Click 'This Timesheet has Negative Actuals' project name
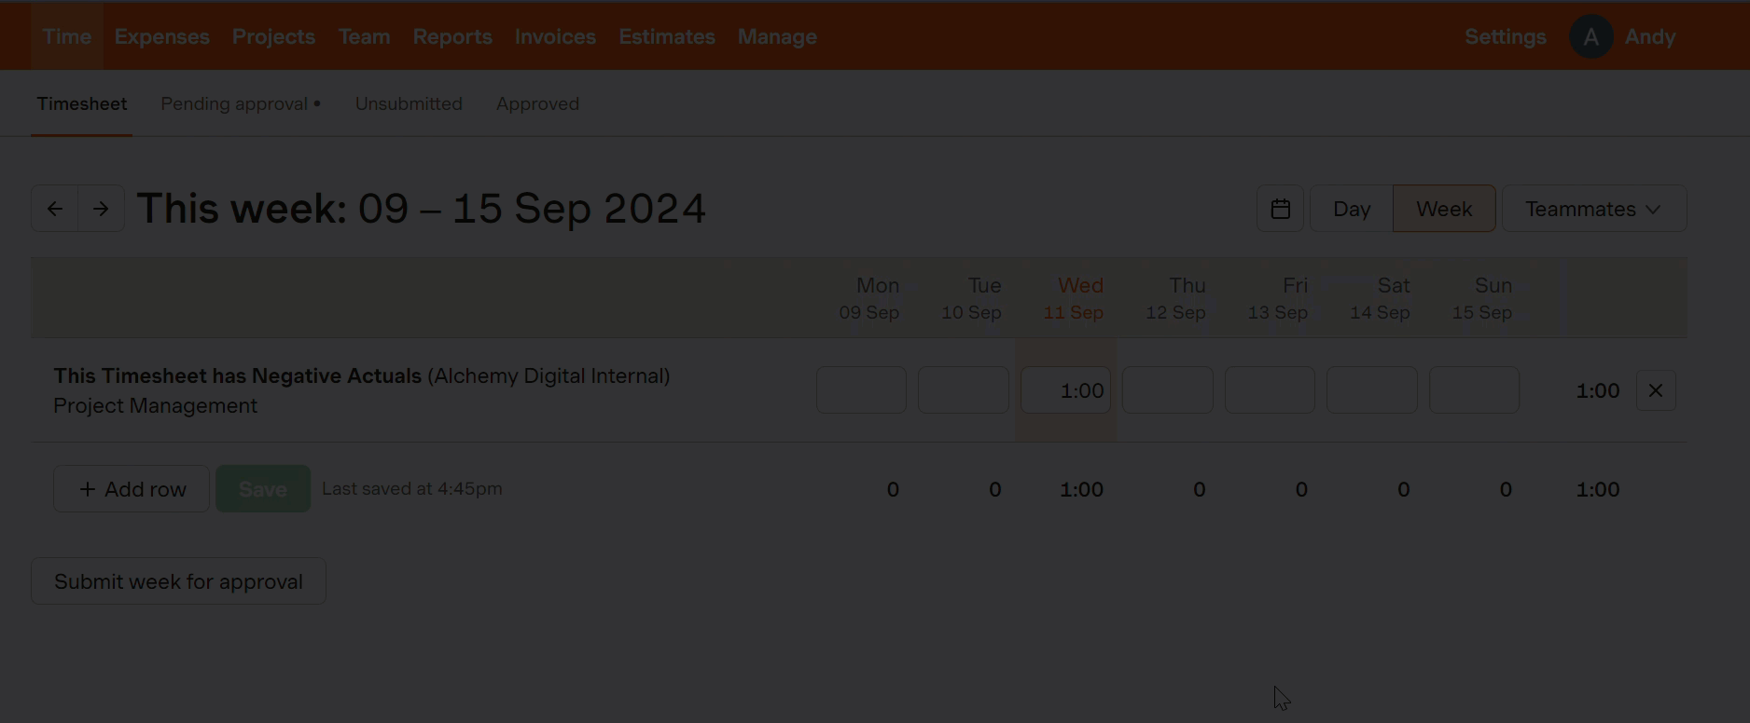The width and height of the screenshot is (1750, 723). coord(238,375)
